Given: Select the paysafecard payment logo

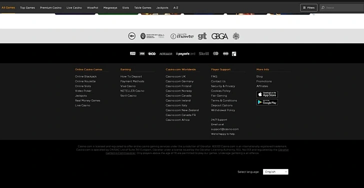Looking at the screenshot, I should (x=185, y=54).
